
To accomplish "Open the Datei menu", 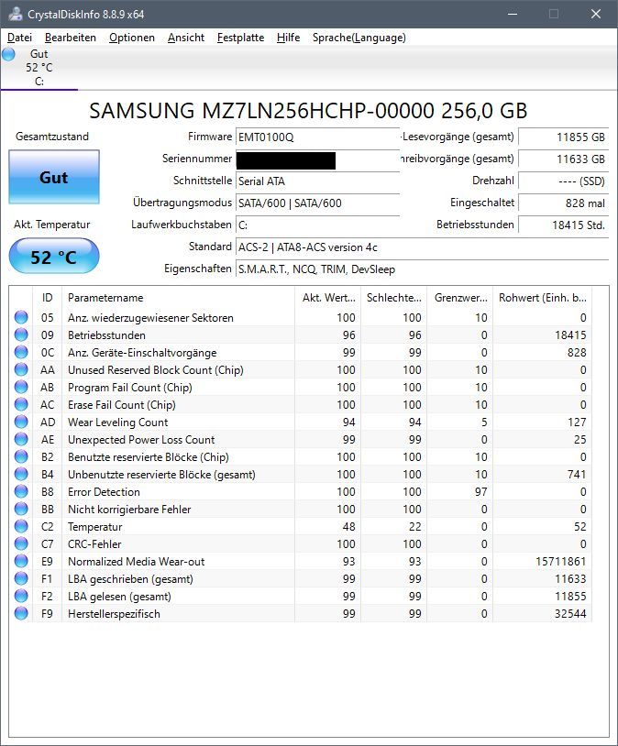I will tap(19, 38).
